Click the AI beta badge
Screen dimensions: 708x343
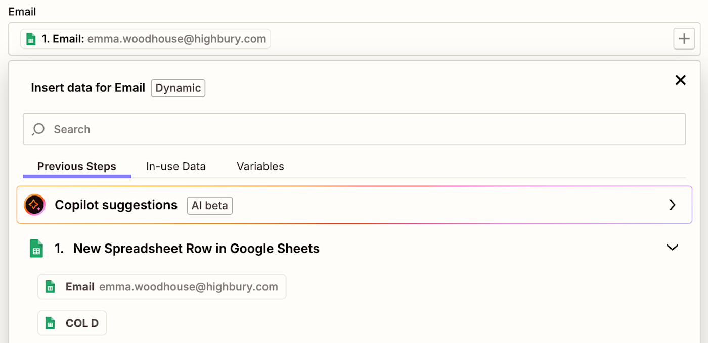pyautogui.click(x=210, y=205)
